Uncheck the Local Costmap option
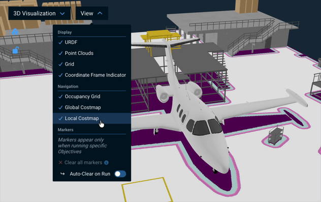 coord(92,119)
